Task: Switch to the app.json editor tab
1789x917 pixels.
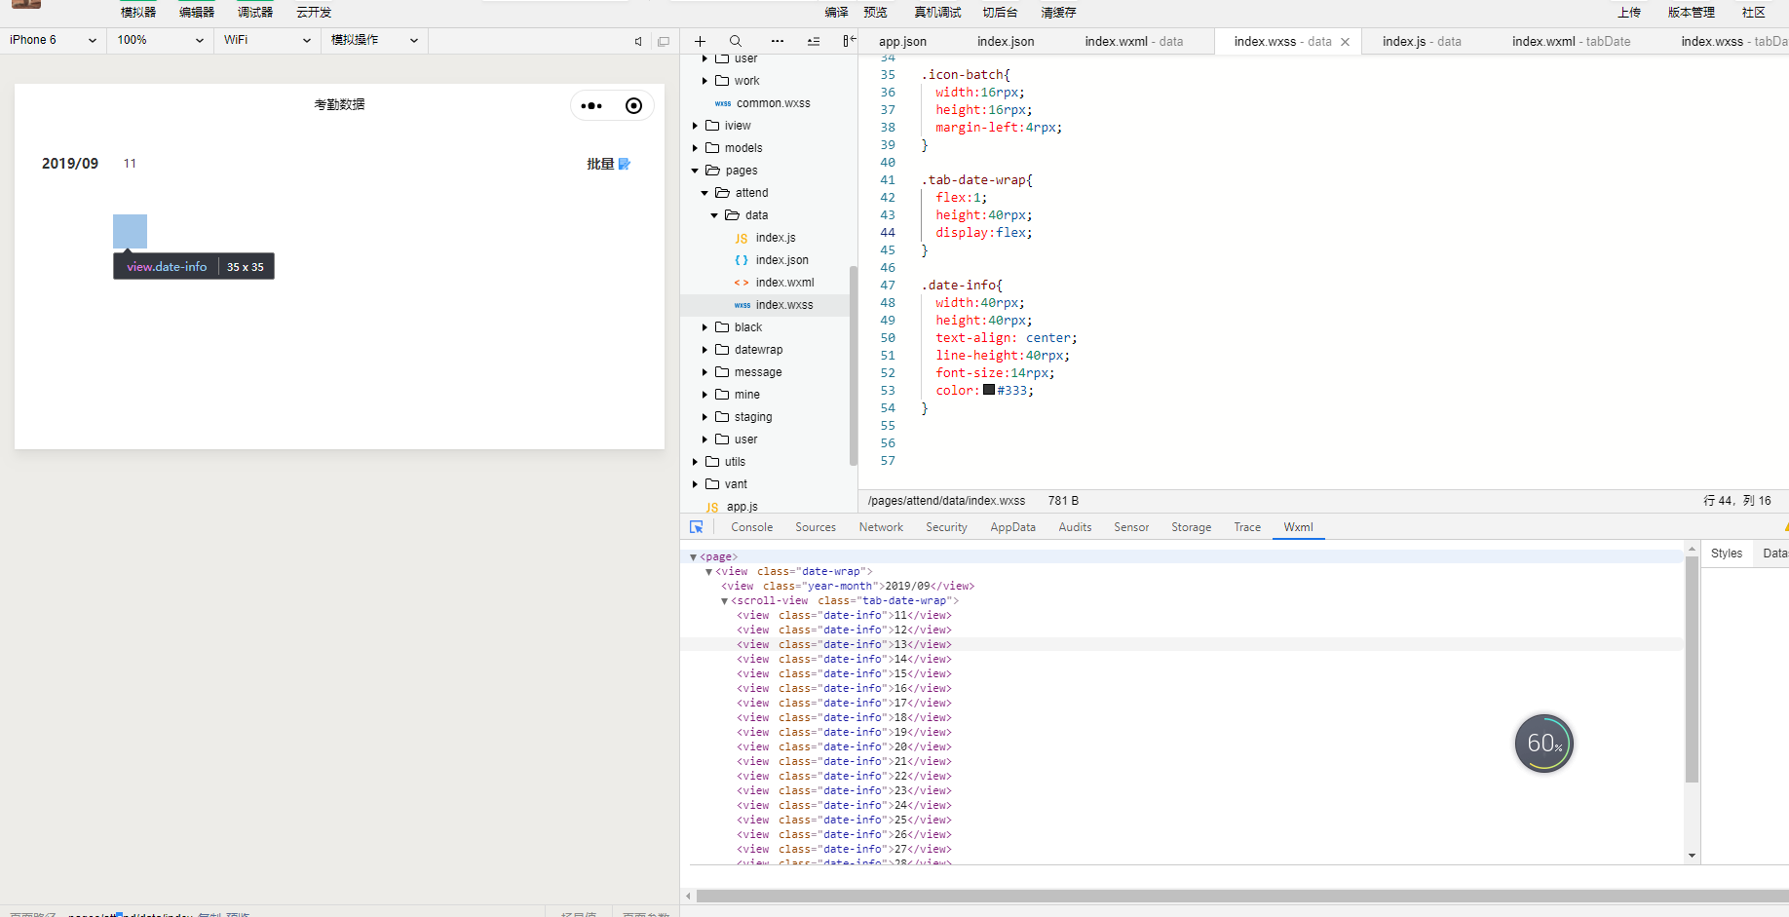Action: click(902, 41)
